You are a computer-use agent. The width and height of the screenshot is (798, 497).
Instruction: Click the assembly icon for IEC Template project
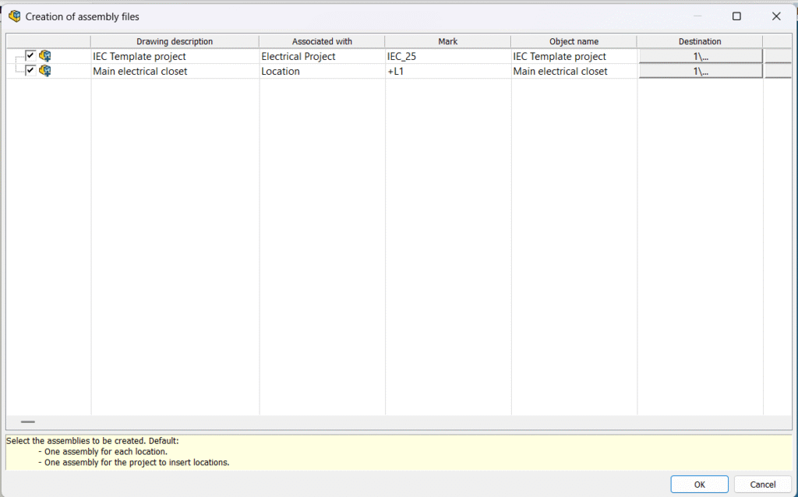[x=45, y=56]
